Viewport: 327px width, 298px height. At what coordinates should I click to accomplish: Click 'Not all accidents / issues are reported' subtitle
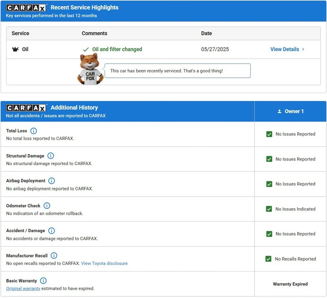tap(56, 116)
